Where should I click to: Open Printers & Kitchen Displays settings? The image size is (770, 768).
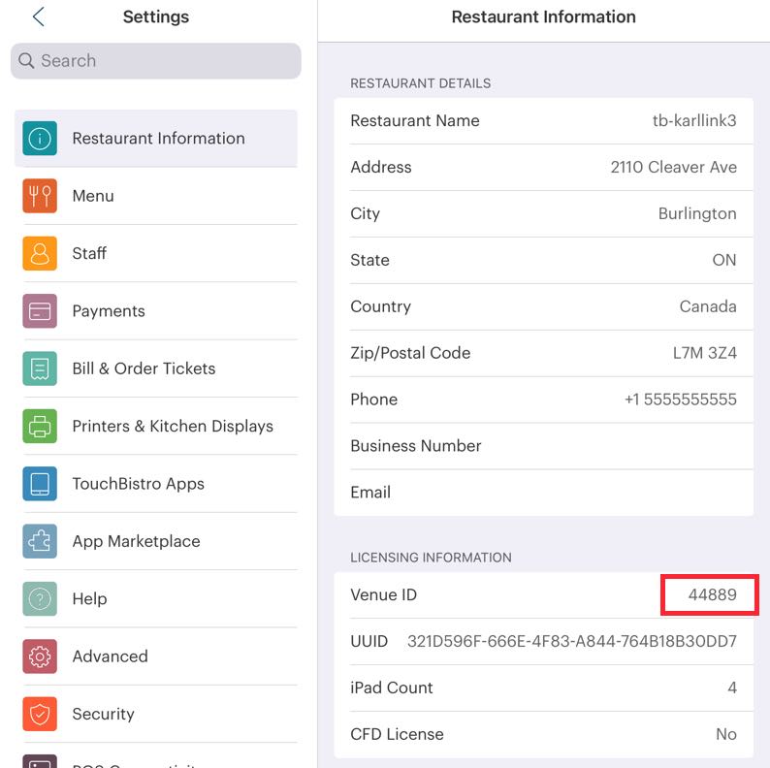coord(156,427)
